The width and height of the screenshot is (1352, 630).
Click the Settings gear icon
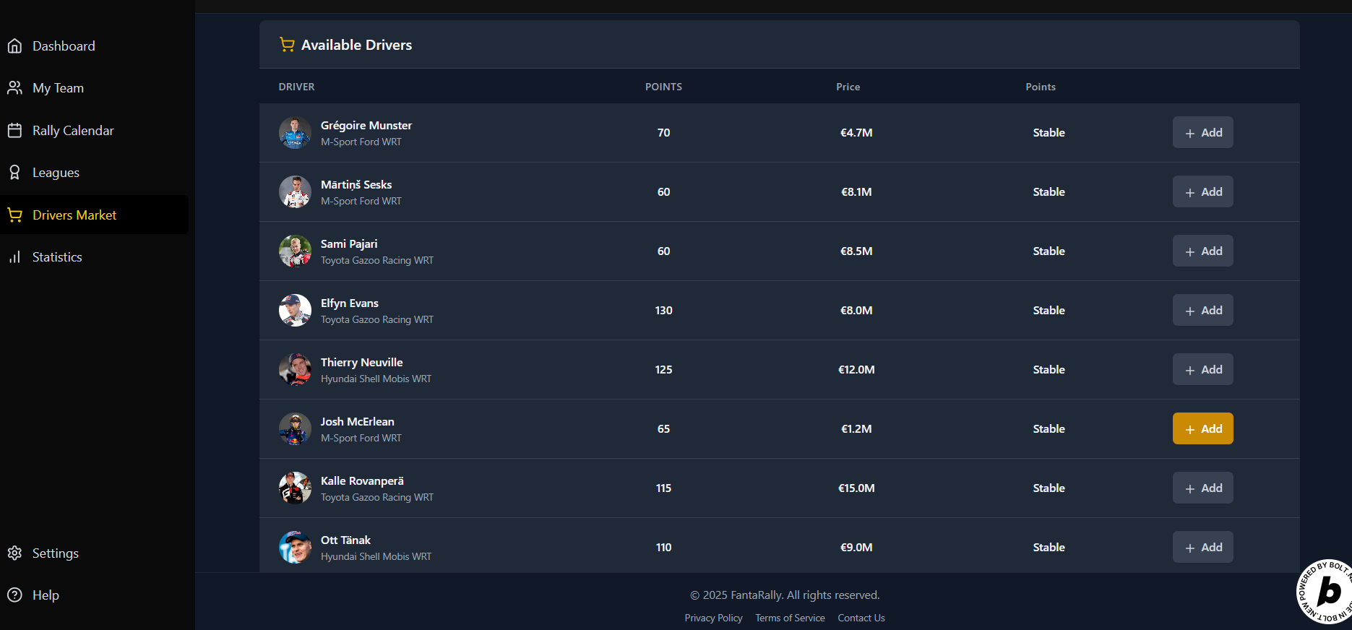[x=14, y=553]
